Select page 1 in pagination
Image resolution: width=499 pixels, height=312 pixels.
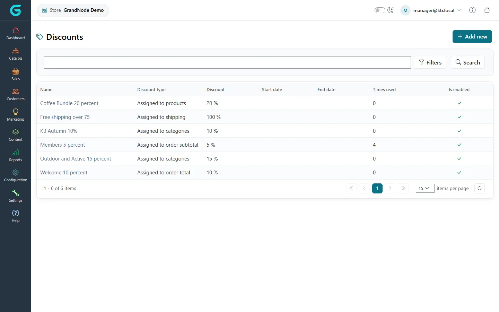click(x=377, y=188)
